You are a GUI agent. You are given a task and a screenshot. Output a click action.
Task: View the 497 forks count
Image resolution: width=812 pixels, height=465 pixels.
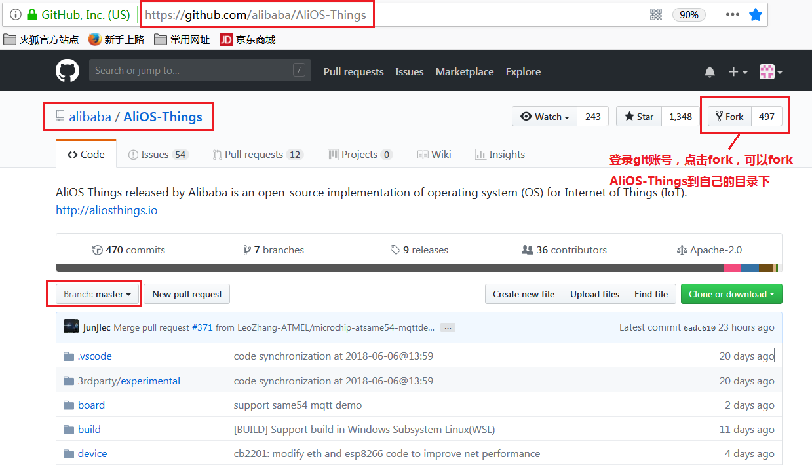tap(767, 117)
